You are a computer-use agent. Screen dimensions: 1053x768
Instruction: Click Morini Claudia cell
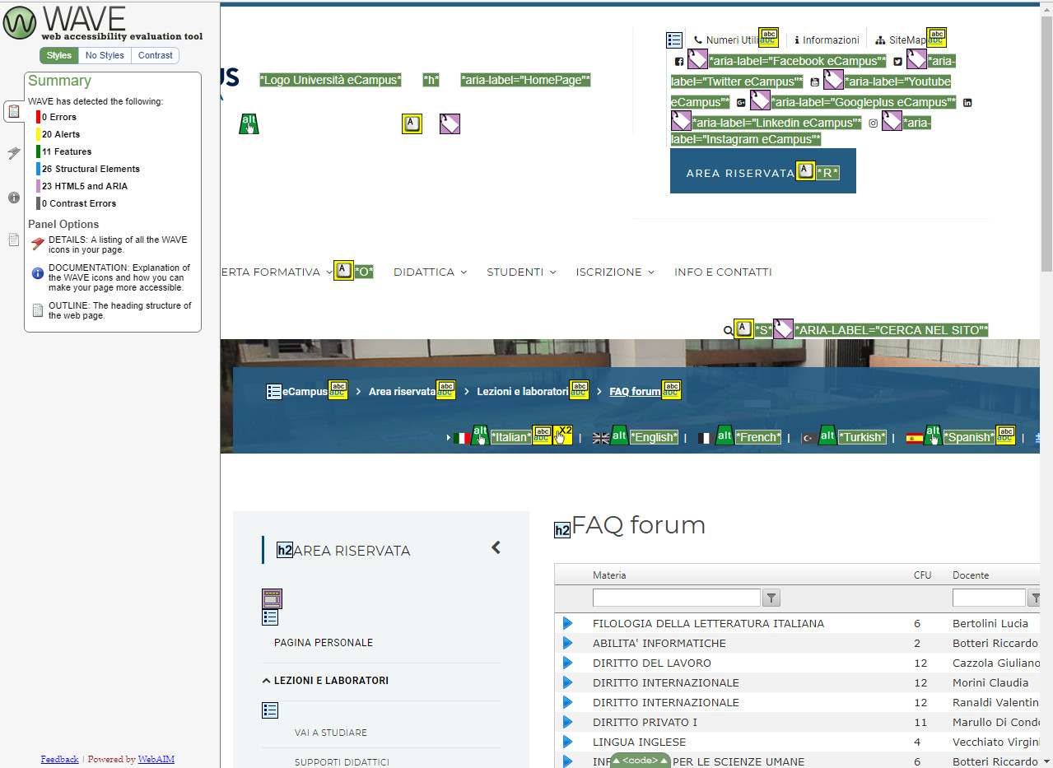pos(990,682)
